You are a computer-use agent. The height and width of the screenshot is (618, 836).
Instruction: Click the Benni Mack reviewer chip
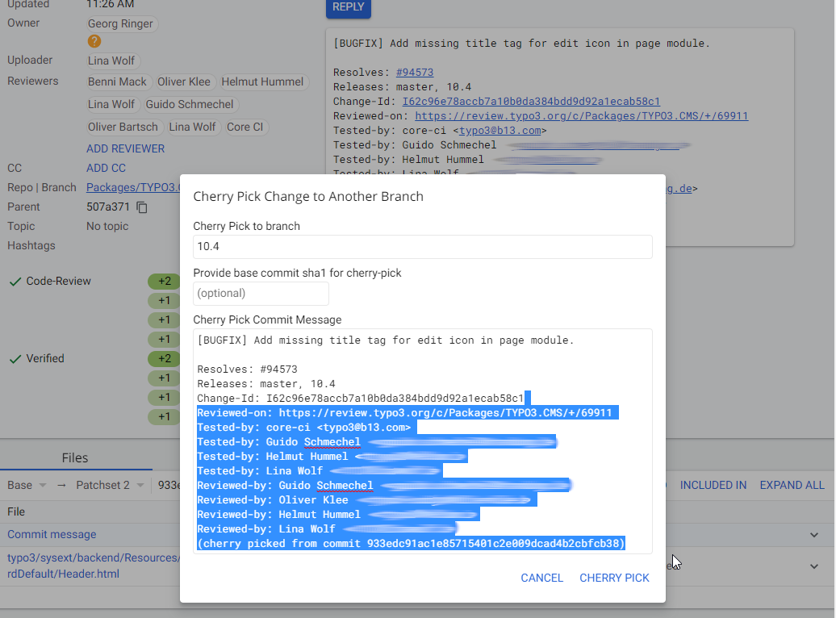pyautogui.click(x=118, y=81)
